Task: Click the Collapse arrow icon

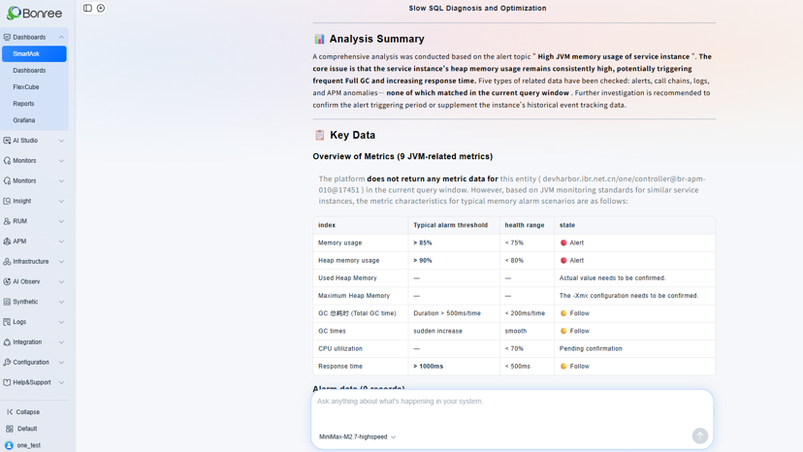Action: (x=10, y=412)
